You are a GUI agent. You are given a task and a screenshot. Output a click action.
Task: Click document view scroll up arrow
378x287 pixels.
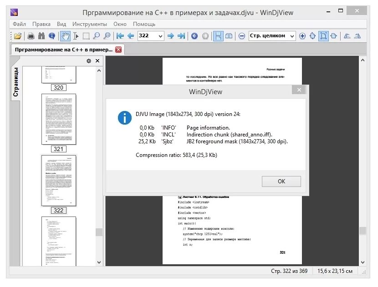pos(363,60)
